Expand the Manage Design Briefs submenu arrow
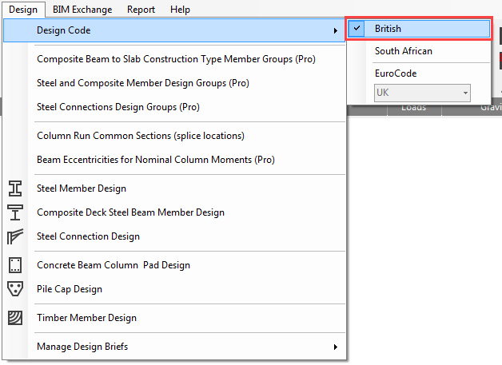Viewport: 502px width, 365px height. click(336, 347)
